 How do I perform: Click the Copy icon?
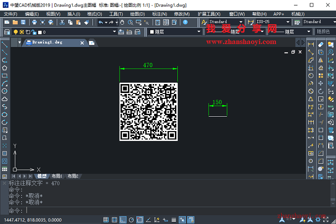(70, 22)
